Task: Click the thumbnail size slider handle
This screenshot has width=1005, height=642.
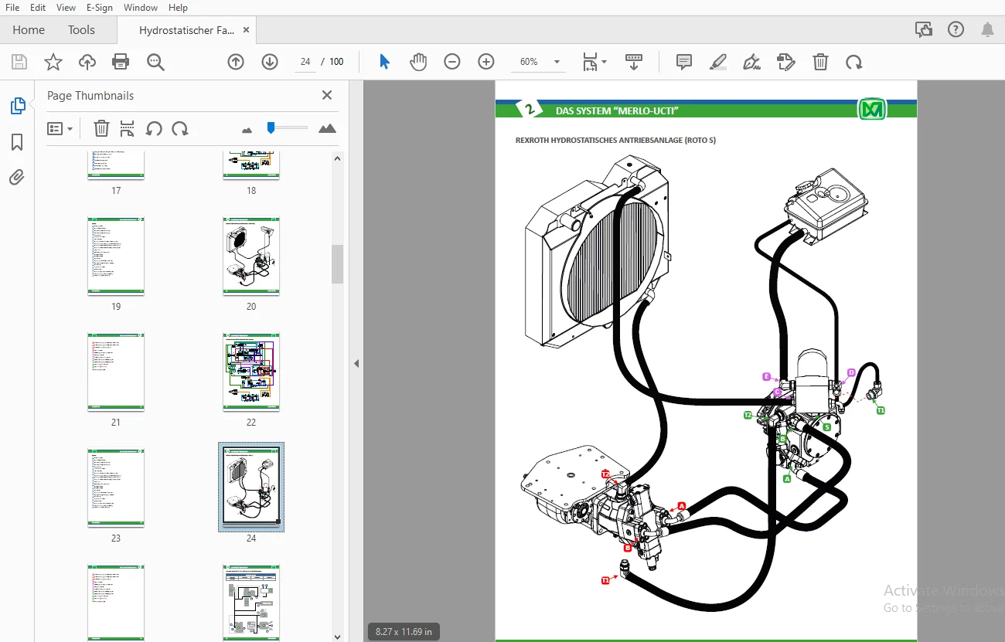Action: pos(271,127)
